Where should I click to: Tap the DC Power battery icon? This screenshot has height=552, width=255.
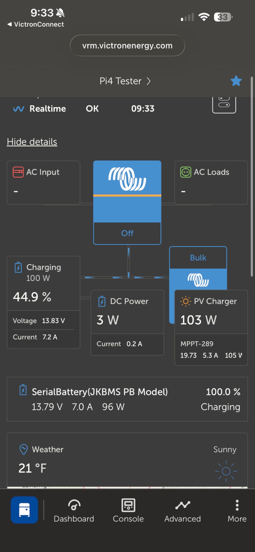point(102,301)
